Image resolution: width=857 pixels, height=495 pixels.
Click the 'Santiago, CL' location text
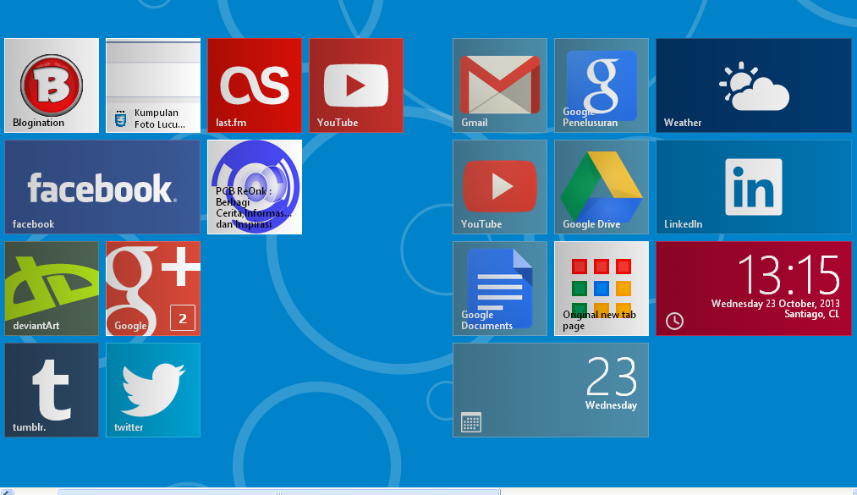click(x=811, y=314)
